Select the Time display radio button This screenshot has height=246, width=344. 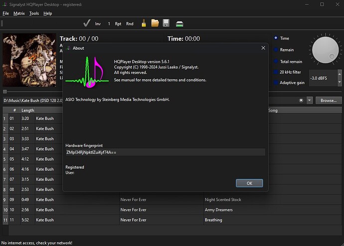click(276, 38)
